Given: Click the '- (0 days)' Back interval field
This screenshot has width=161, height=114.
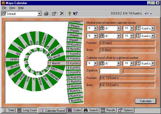Looking at the screenshot, I should point(128,50).
